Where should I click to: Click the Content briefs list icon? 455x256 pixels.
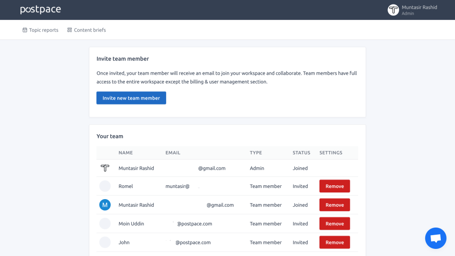pyautogui.click(x=70, y=30)
